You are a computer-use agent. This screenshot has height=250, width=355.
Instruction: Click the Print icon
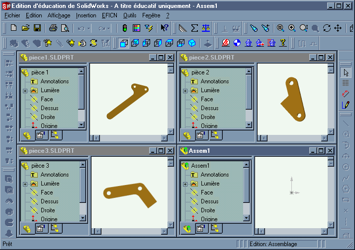[53, 28]
